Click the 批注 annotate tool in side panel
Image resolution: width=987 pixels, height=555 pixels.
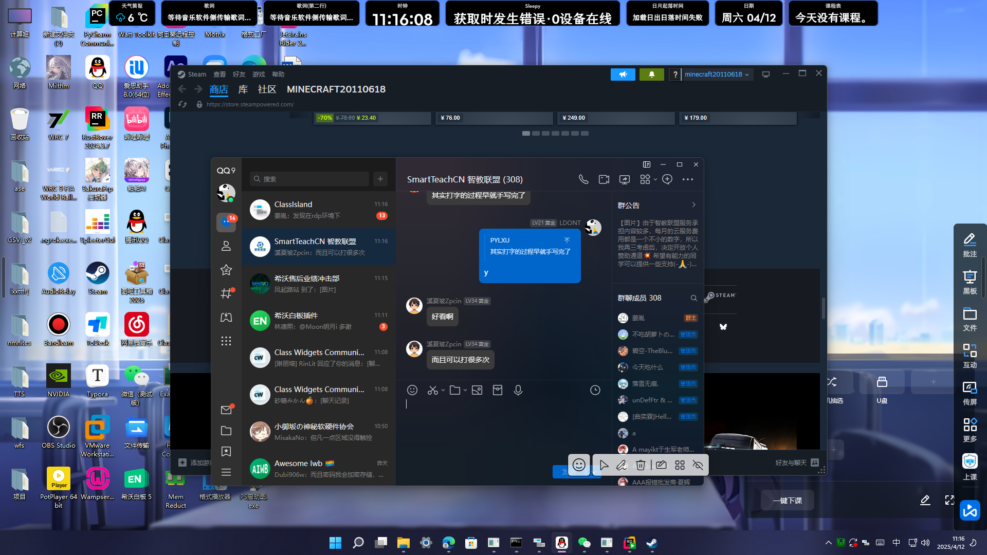[x=970, y=245]
